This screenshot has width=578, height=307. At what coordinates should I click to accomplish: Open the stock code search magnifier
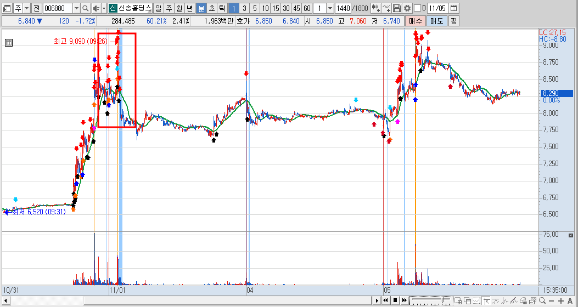coord(85,8)
